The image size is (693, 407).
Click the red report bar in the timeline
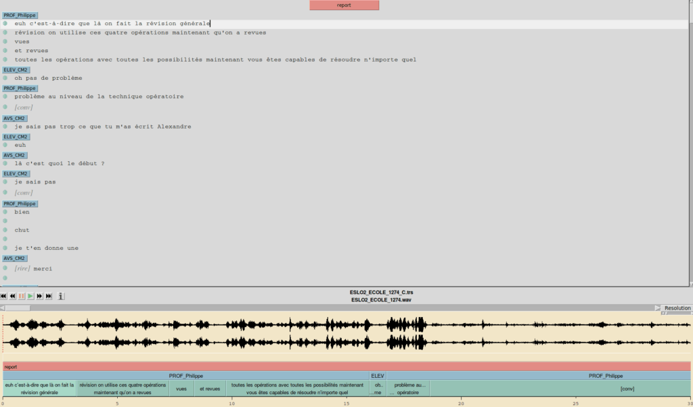[x=346, y=366]
